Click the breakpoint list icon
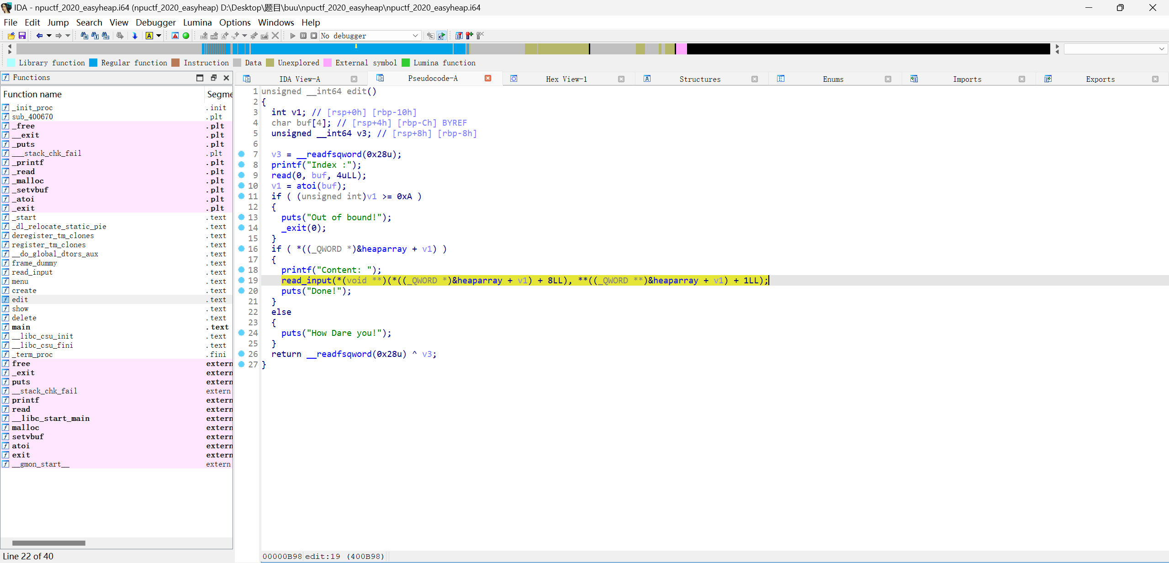Screen dimensions: 1169x563 click(x=459, y=36)
